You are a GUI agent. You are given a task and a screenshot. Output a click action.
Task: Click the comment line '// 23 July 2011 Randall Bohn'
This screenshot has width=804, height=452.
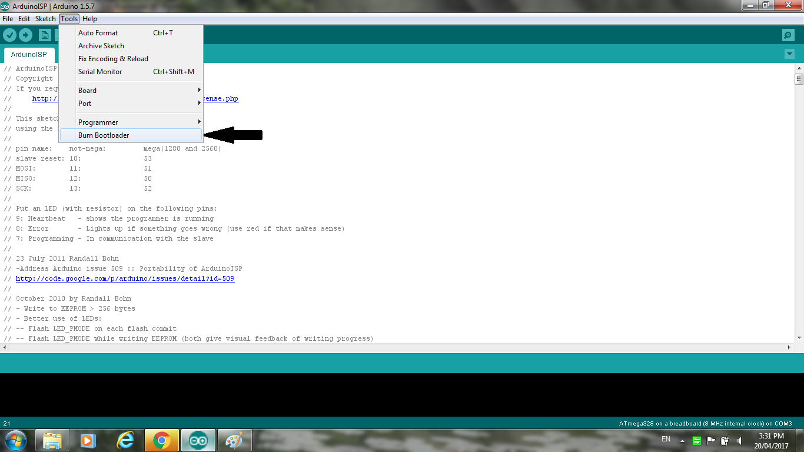pos(61,258)
